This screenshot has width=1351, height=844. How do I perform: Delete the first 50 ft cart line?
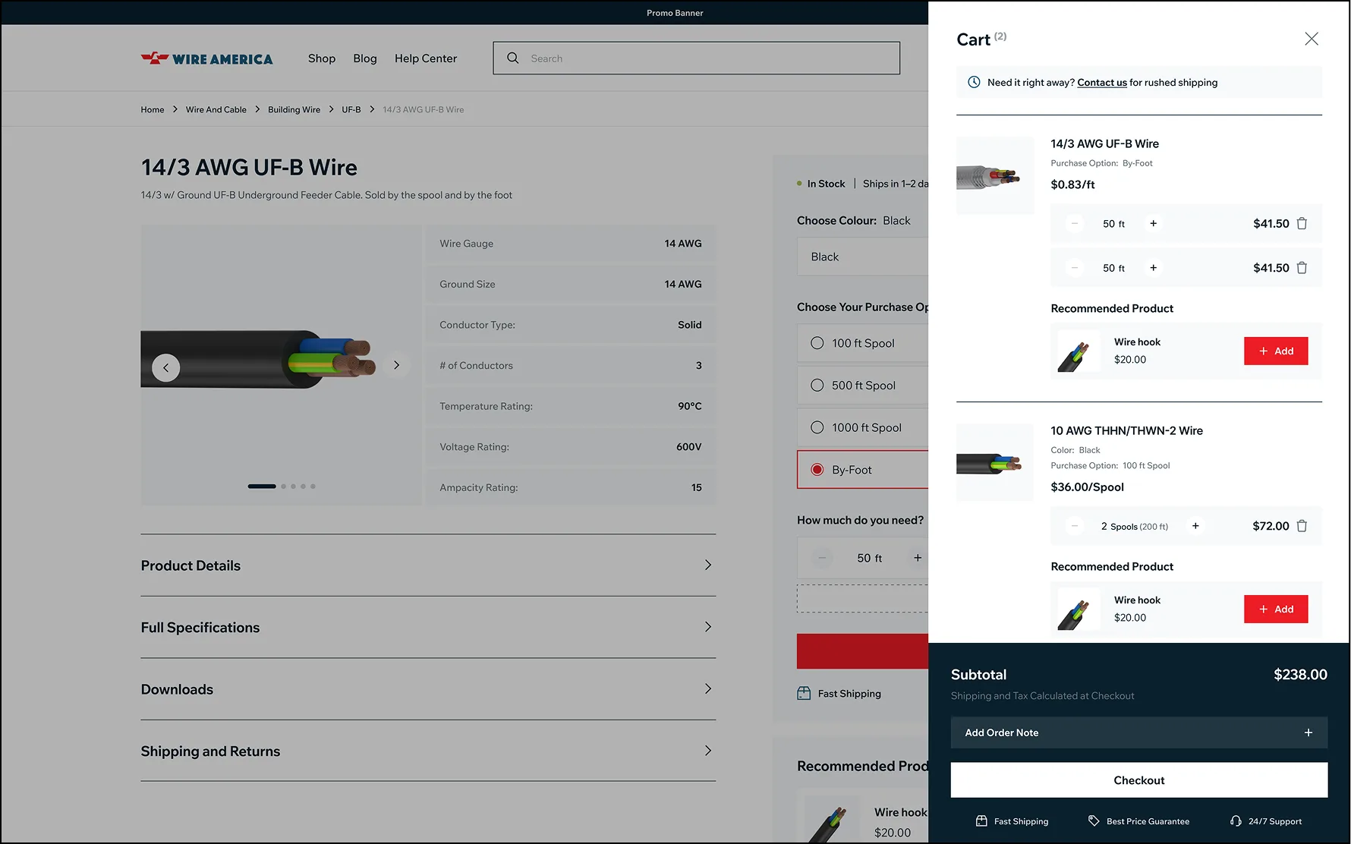pos(1302,223)
